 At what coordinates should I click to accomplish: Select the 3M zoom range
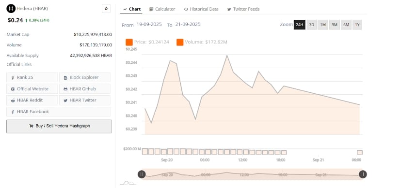tap(335, 25)
